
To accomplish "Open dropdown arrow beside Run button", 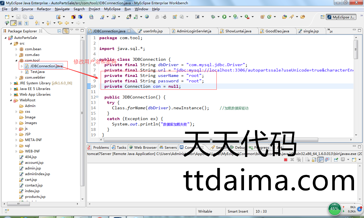I will pos(230,17).
